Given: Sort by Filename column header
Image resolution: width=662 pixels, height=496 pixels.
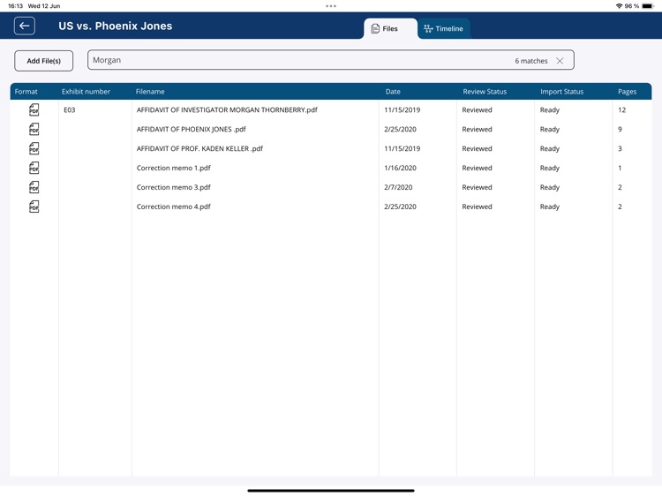Looking at the screenshot, I should click(150, 92).
